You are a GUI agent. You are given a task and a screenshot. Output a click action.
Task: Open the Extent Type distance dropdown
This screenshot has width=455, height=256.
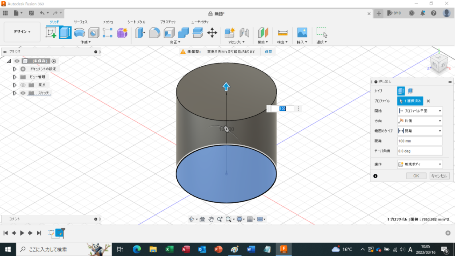420,131
